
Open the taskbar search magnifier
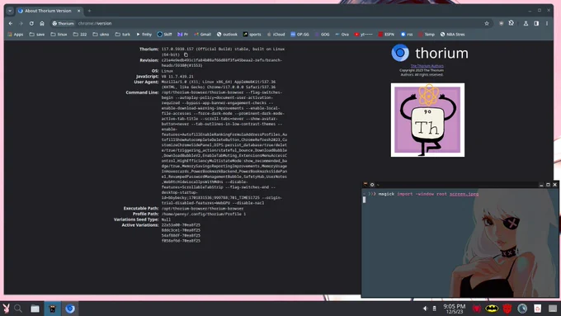point(18,309)
